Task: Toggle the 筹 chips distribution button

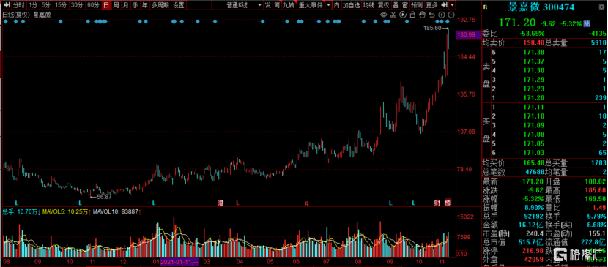Action: point(277,5)
